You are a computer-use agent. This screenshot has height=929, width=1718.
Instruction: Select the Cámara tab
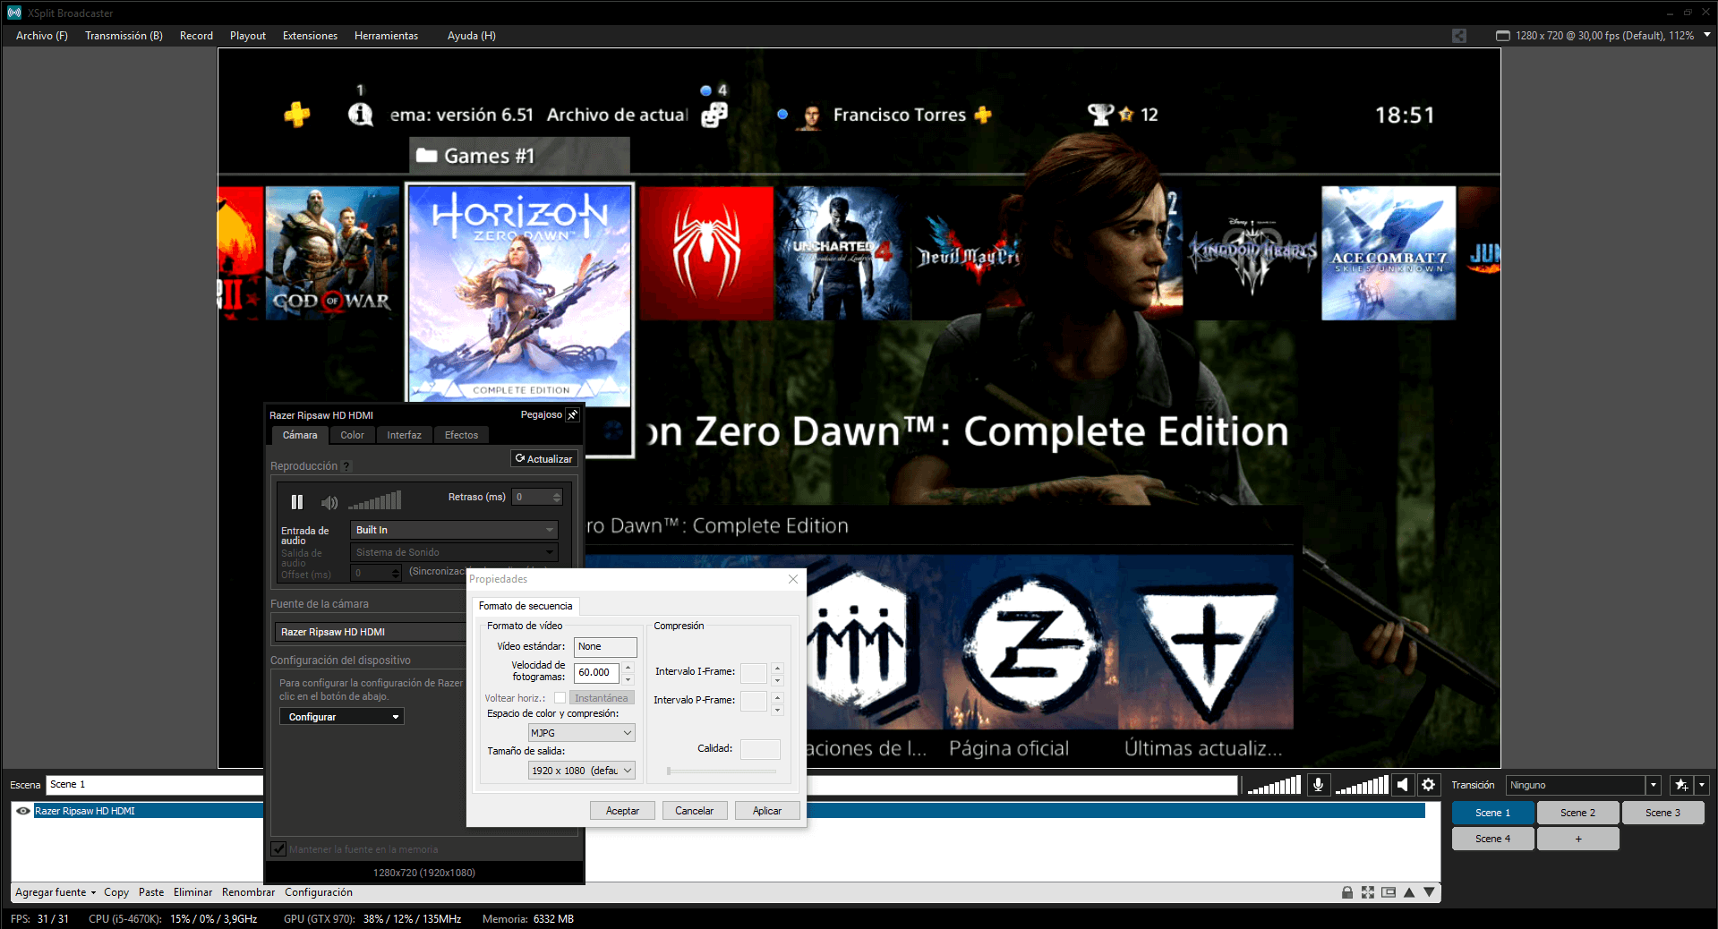(x=300, y=435)
